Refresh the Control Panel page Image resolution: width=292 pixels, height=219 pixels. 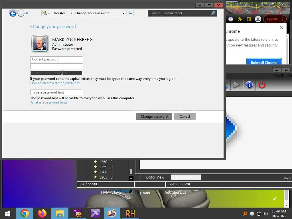(x=130, y=13)
